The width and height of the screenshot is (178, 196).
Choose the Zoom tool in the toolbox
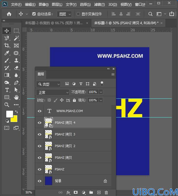coord(7,105)
